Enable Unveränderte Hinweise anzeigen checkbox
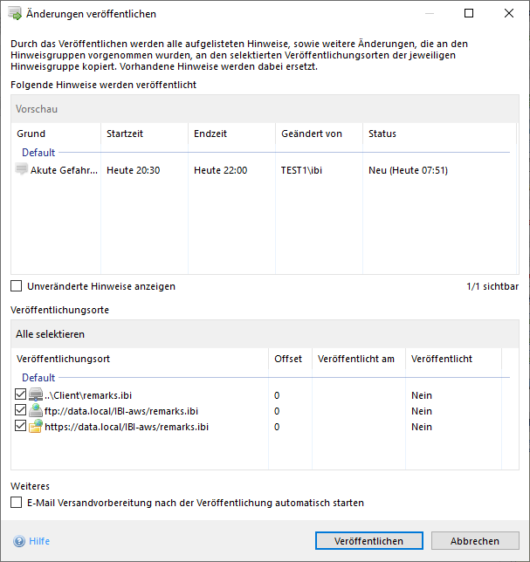530x562 pixels. [x=17, y=286]
